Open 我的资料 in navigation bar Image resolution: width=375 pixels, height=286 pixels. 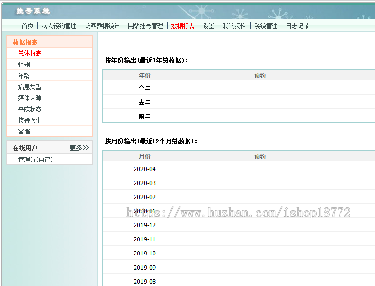pyautogui.click(x=234, y=26)
